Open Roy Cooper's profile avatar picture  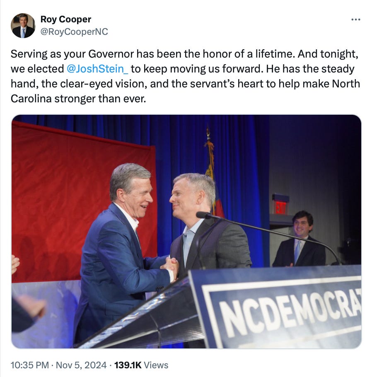point(23,26)
